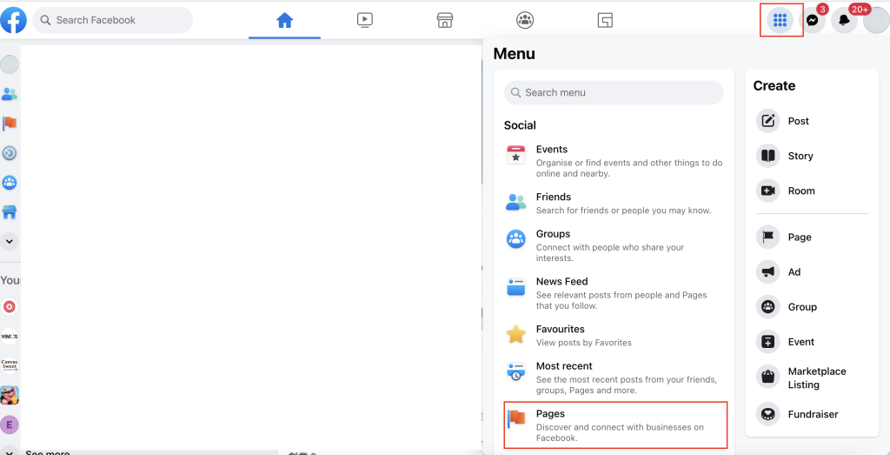This screenshot has height=455, width=890.
Task: Open Pages flag in the left sidebar
Action: point(10,124)
